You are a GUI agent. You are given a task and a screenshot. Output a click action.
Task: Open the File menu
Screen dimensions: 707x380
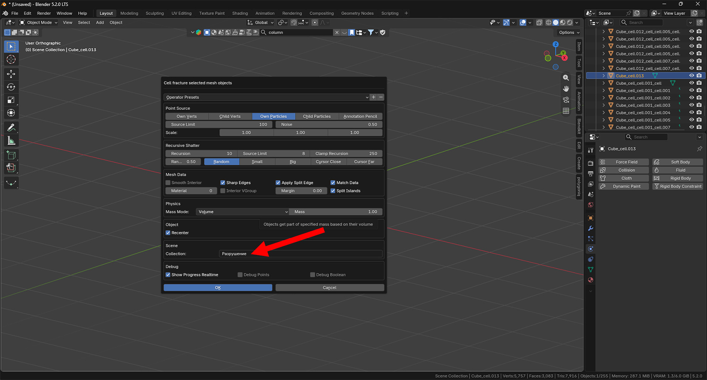tap(15, 13)
